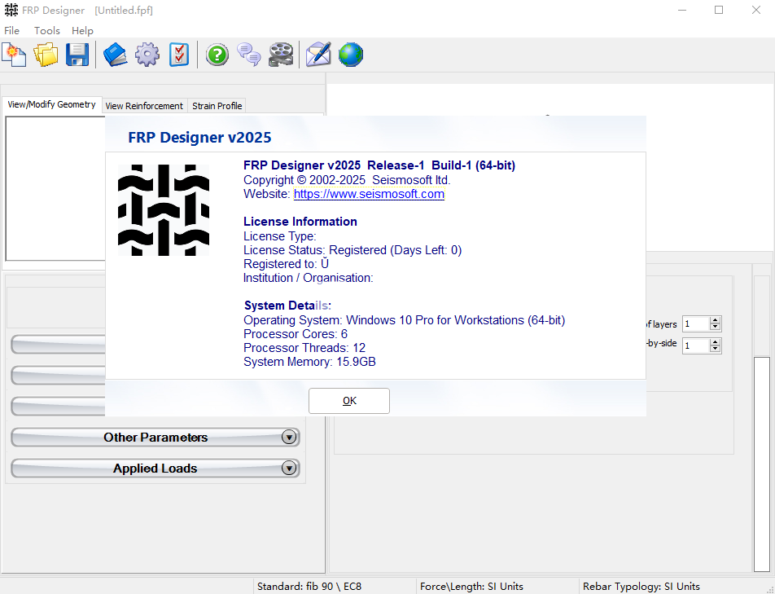Switch to View Reinforcement tab
Image resolution: width=775 pixels, height=594 pixels.
coord(144,106)
